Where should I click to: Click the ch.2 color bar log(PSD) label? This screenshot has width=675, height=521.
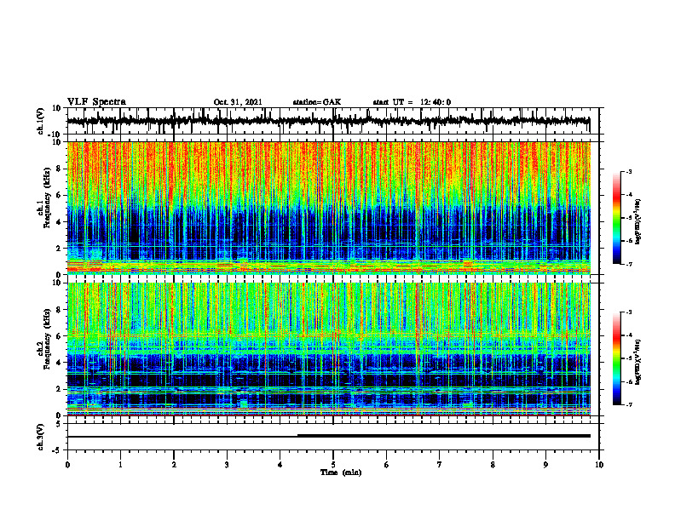click(x=638, y=362)
